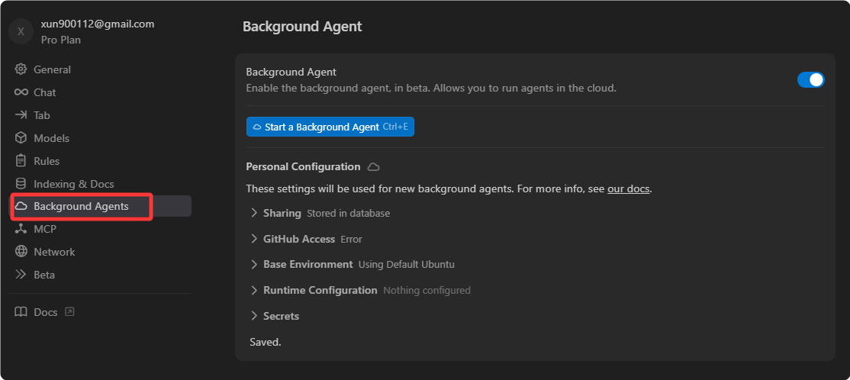Expand the Secrets section chevron
This screenshot has height=380, width=850.
pyautogui.click(x=253, y=316)
